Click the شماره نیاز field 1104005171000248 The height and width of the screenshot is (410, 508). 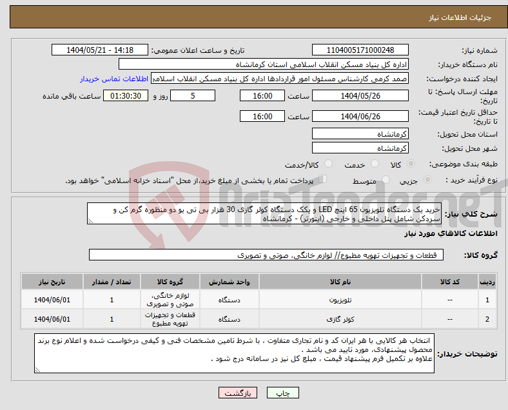(360, 50)
